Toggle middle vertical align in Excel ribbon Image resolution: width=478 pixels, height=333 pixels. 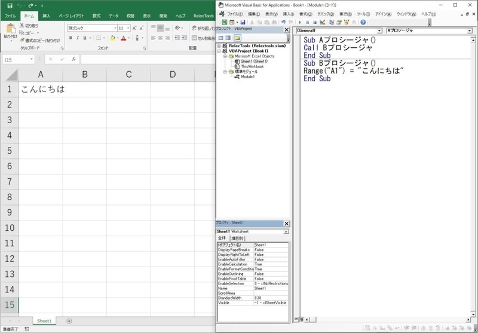point(160,28)
